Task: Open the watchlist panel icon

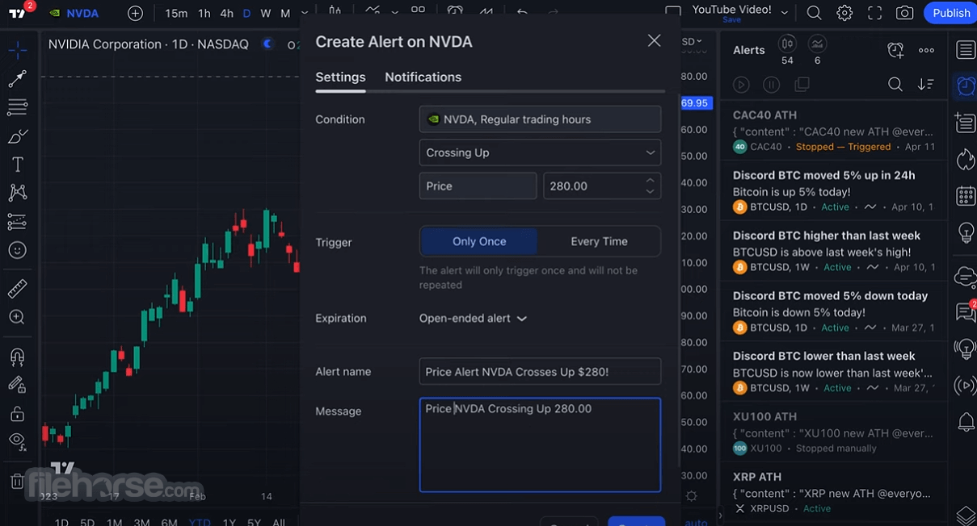Action: point(965,50)
